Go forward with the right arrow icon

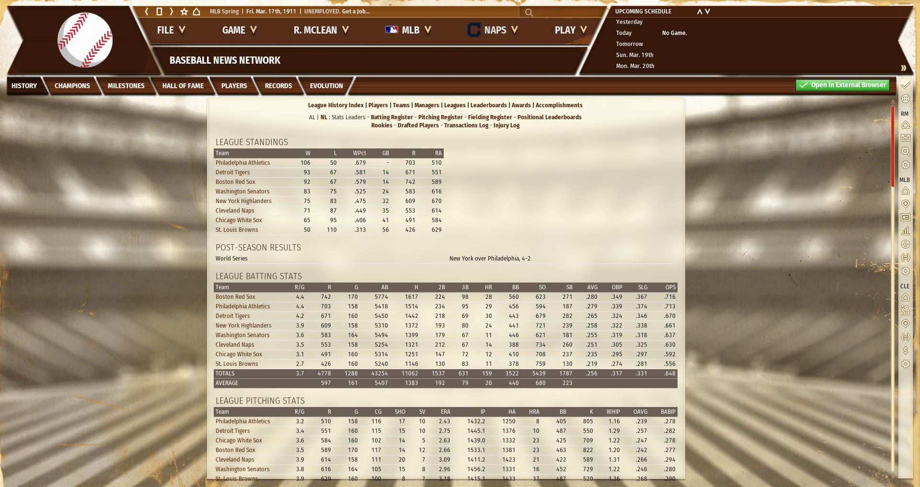click(171, 11)
